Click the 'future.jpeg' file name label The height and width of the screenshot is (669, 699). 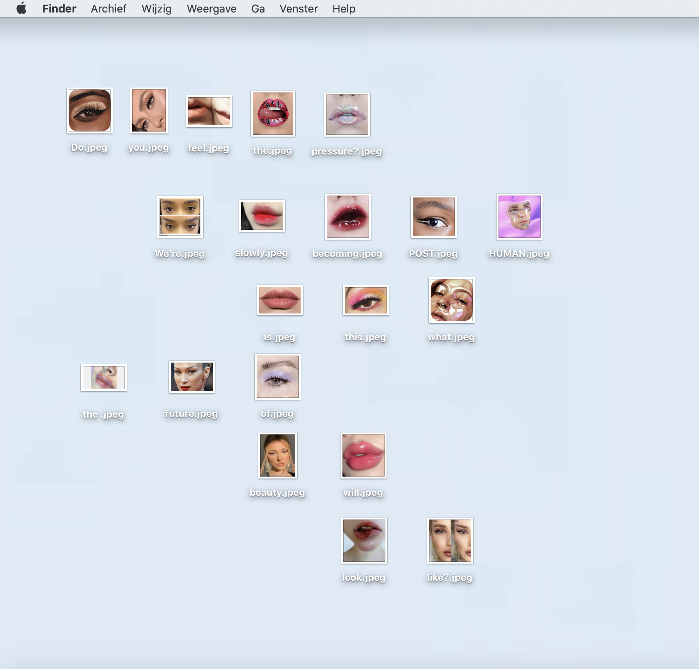[x=191, y=414]
